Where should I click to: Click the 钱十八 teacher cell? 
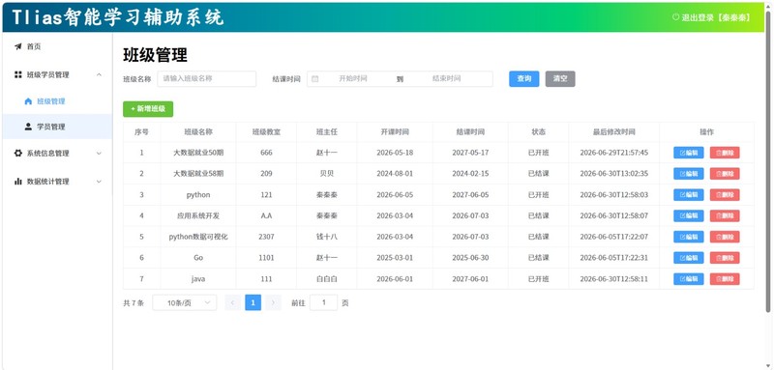pos(327,237)
